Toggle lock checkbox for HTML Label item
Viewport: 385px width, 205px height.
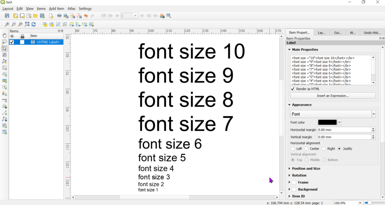(x=22, y=42)
